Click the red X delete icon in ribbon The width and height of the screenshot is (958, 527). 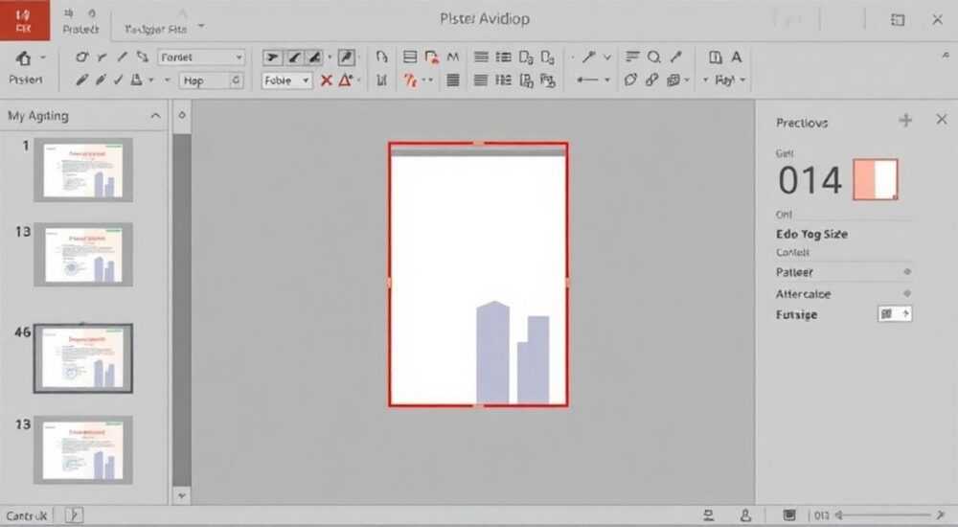point(327,80)
